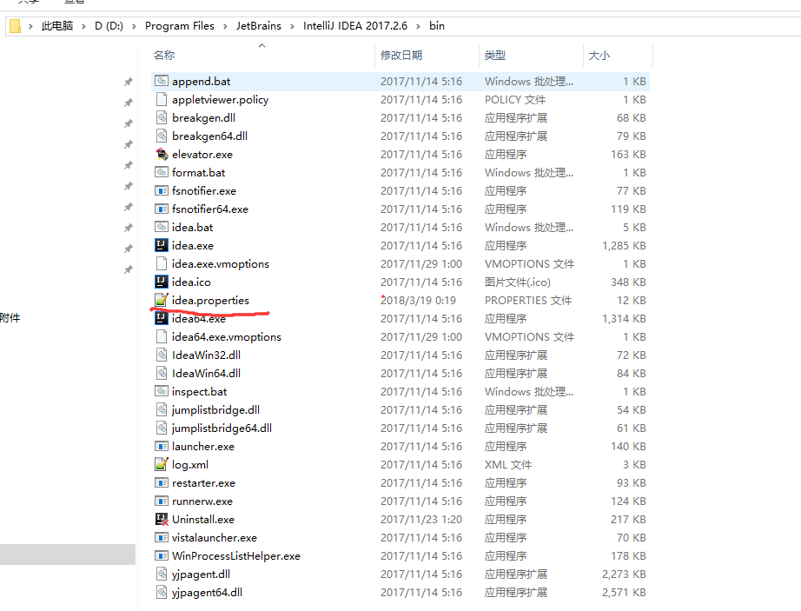Click the bin segment in address path
Screen dimensions: 801x611
[437, 25]
